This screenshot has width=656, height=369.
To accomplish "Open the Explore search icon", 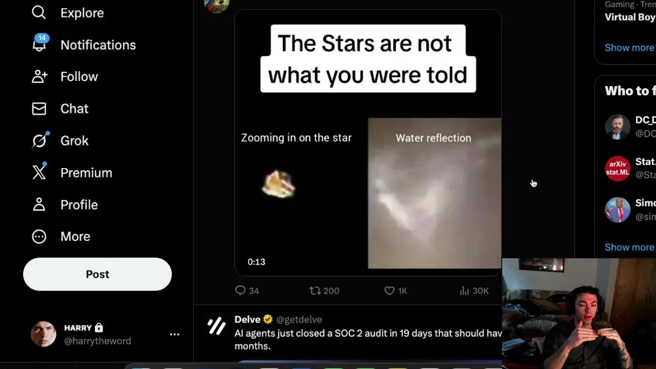I will (39, 13).
